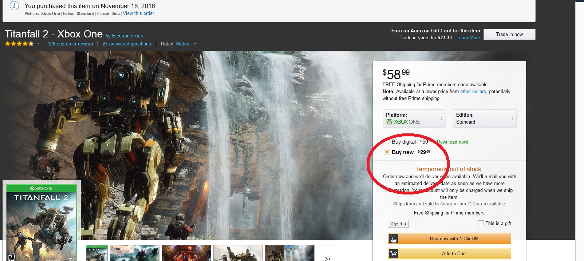Click the Titanfall 2 box art cover image
Screen dimensions: 584x261
(42, 222)
